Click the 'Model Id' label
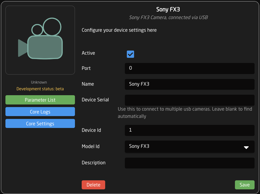This screenshot has height=194, width=260. tap(90, 146)
